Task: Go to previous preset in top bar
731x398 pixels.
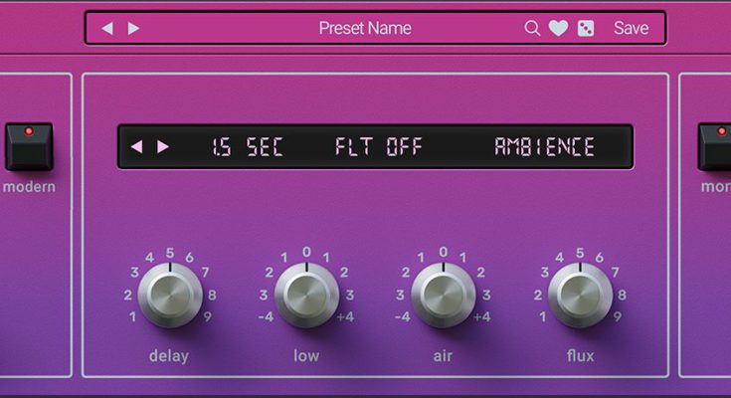Action: tap(107, 29)
